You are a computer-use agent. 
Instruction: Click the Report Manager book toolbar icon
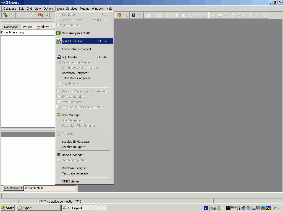click(133, 15)
